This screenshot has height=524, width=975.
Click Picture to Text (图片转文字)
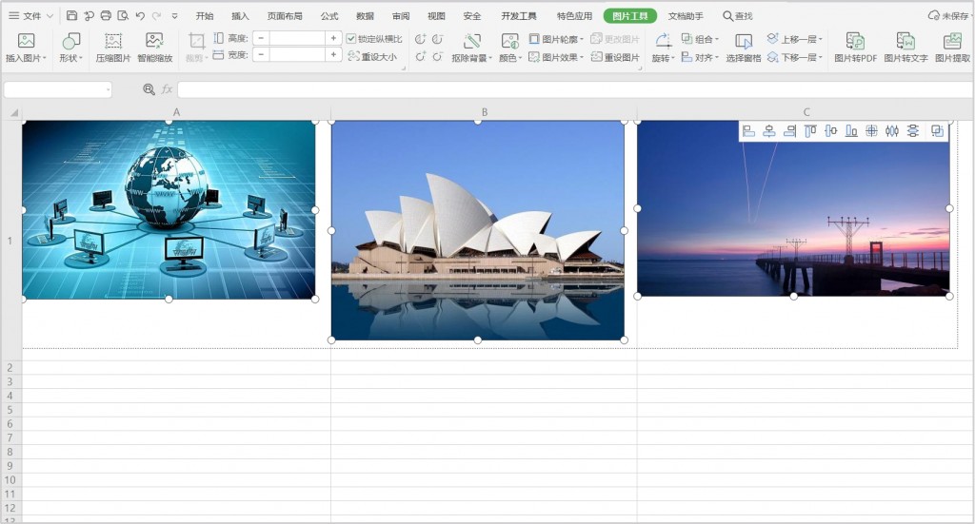pyautogui.click(x=905, y=48)
